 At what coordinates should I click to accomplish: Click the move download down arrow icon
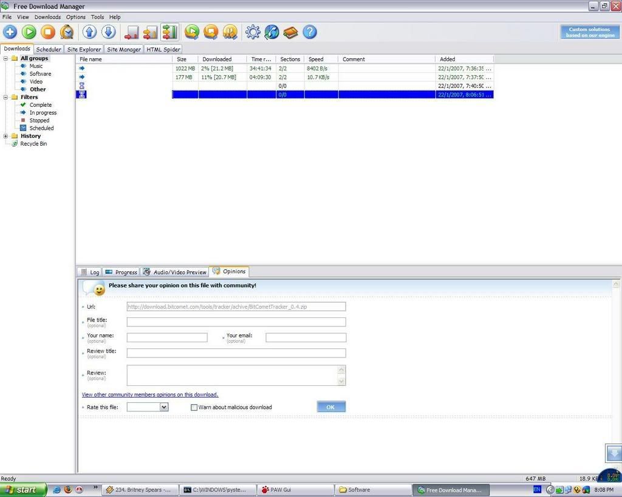pyautogui.click(x=108, y=32)
